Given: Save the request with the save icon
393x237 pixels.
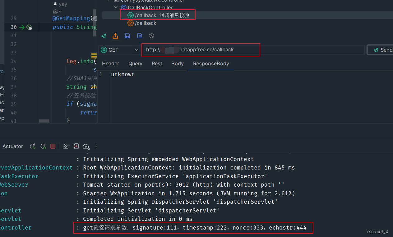Looking at the screenshot, I should 127,36.
